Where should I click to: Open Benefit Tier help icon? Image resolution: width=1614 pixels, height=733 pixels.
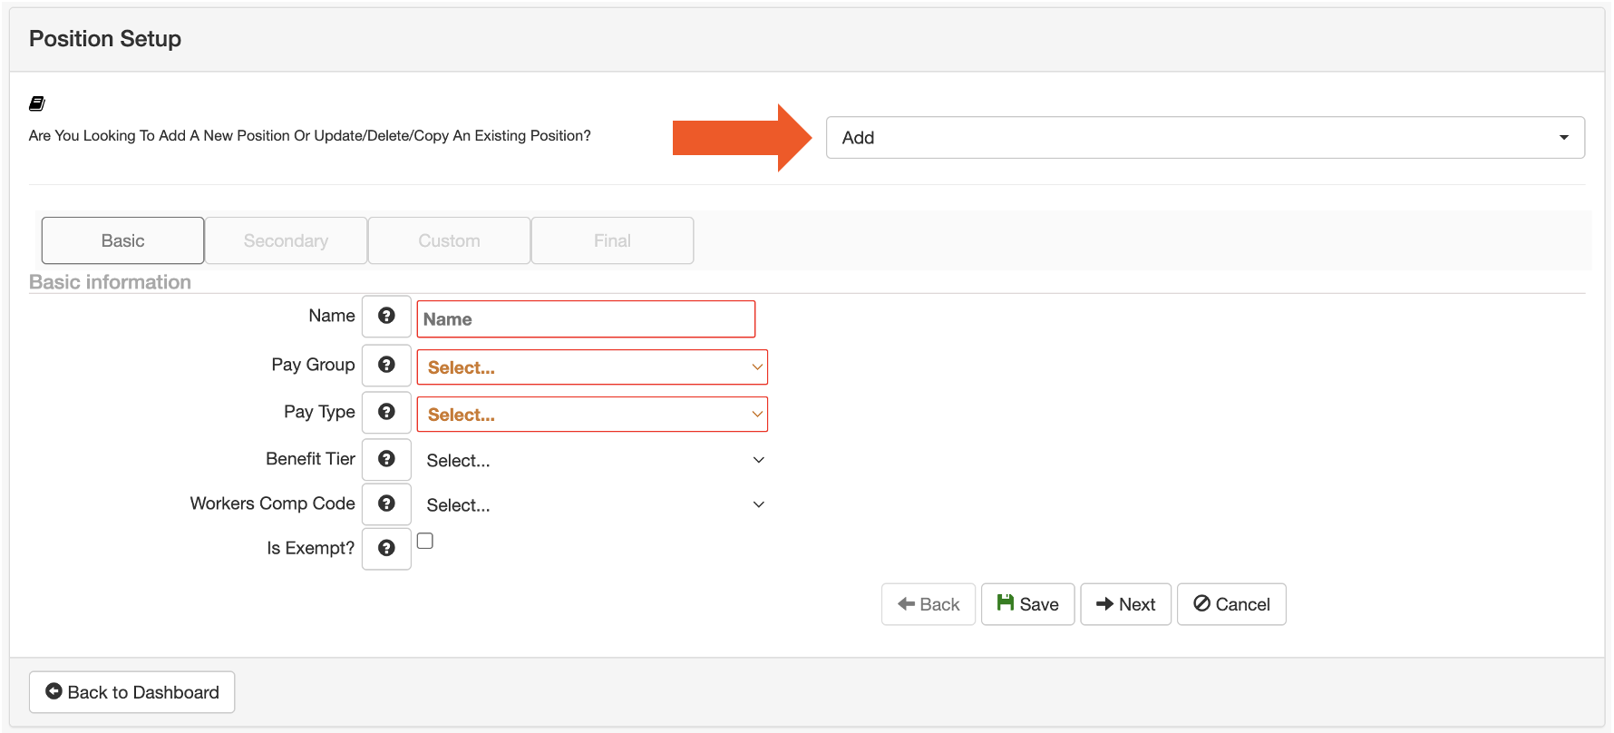point(386,459)
